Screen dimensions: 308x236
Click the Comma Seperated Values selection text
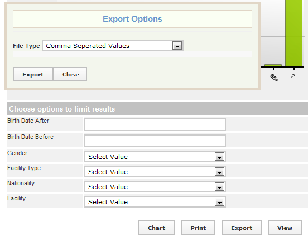pyautogui.click(x=88, y=46)
